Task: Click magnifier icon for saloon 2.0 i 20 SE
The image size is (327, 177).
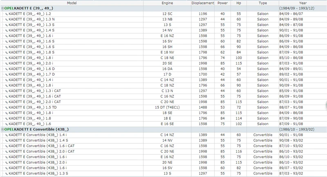Action: pyautogui.click(x=7, y=64)
